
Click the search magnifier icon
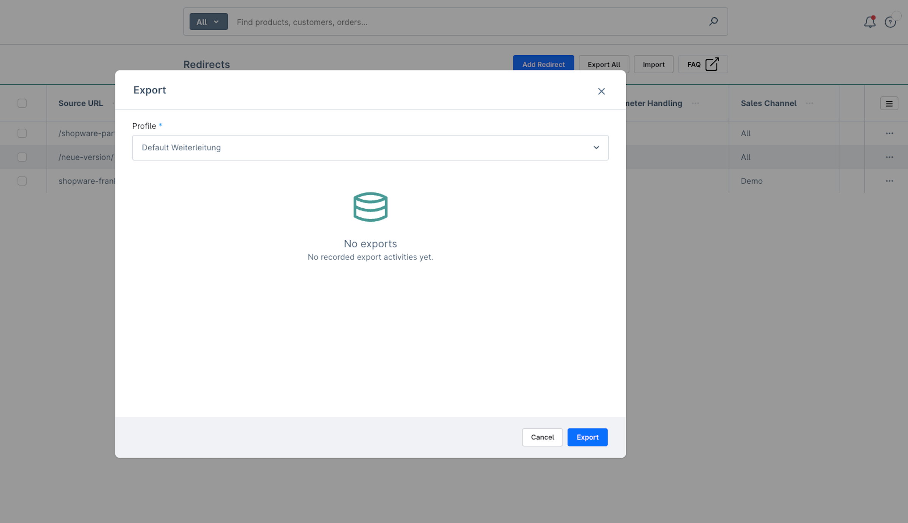(713, 22)
